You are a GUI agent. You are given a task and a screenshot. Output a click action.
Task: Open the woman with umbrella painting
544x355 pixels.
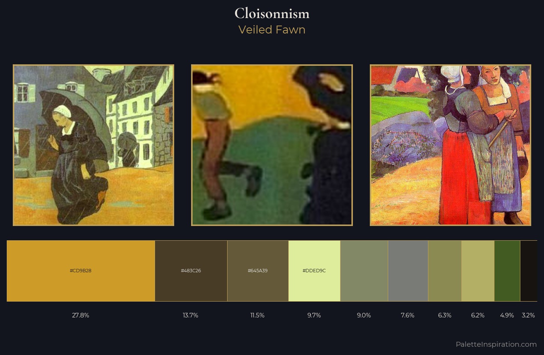coord(93,145)
